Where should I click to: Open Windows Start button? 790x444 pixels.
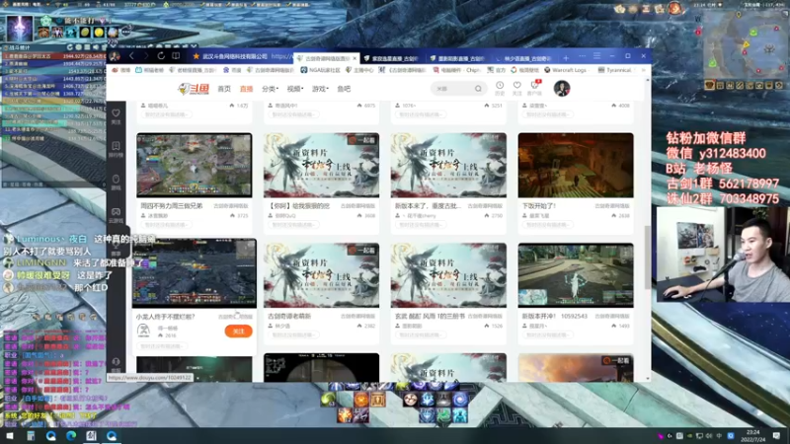pyautogui.click(x=10, y=435)
